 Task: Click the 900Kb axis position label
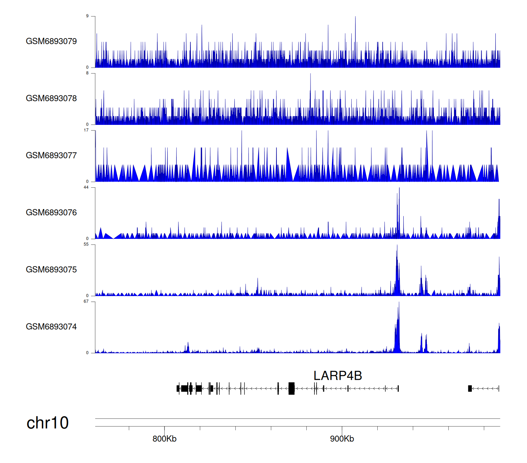(342, 439)
